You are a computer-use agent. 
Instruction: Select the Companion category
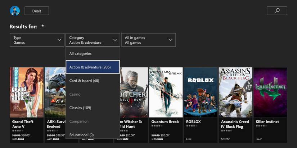point(93,121)
